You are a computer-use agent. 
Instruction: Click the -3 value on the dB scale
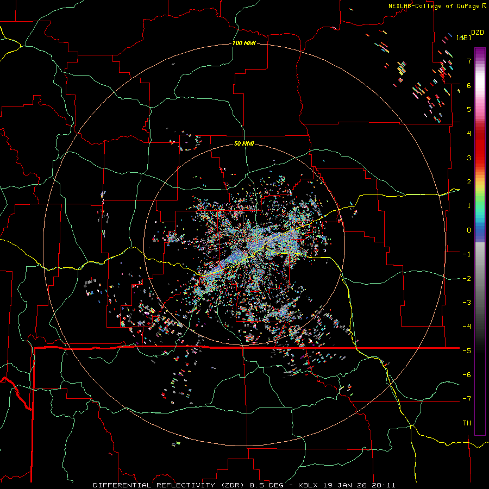coord(467,303)
